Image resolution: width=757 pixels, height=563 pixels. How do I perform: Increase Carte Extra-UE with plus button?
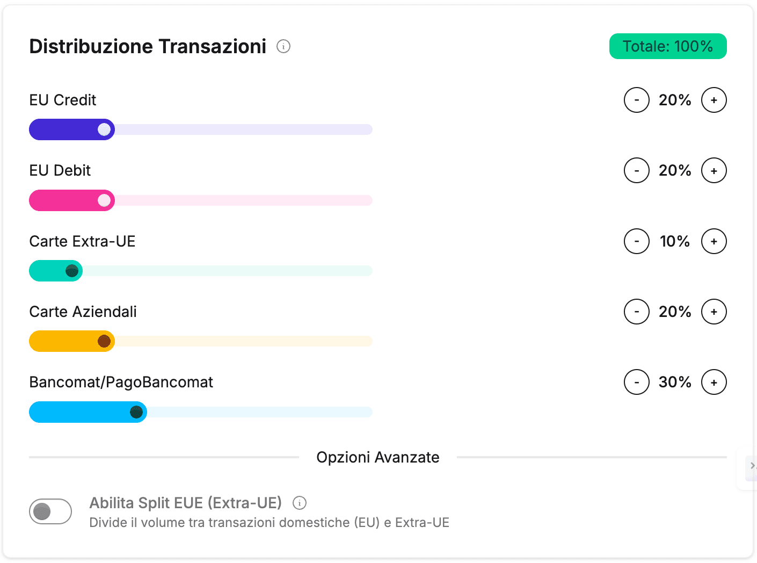(x=714, y=241)
